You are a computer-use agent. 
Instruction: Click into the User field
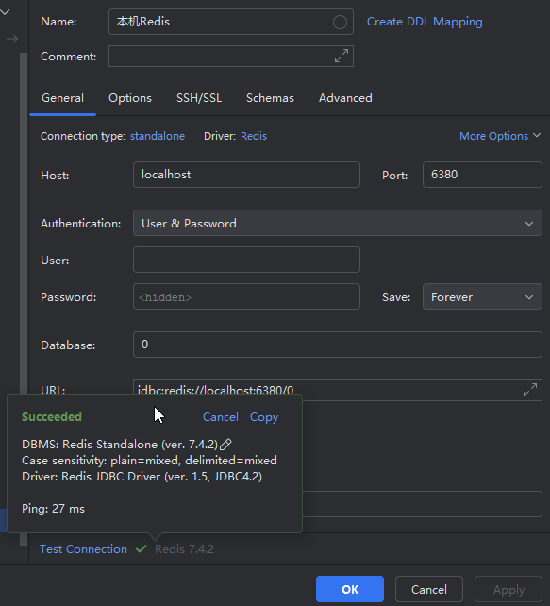point(246,260)
